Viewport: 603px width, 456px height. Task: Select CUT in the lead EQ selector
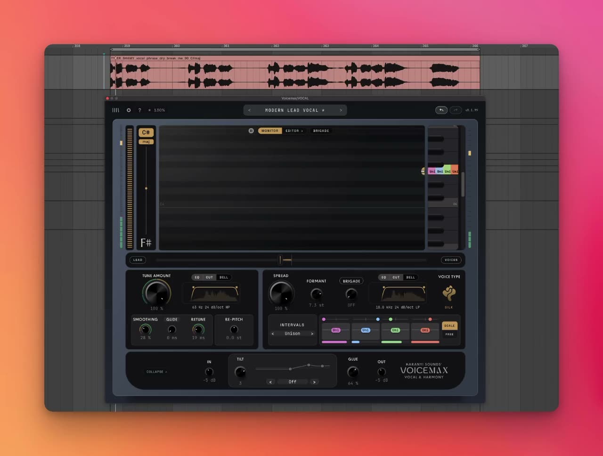click(x=209, y=277)
